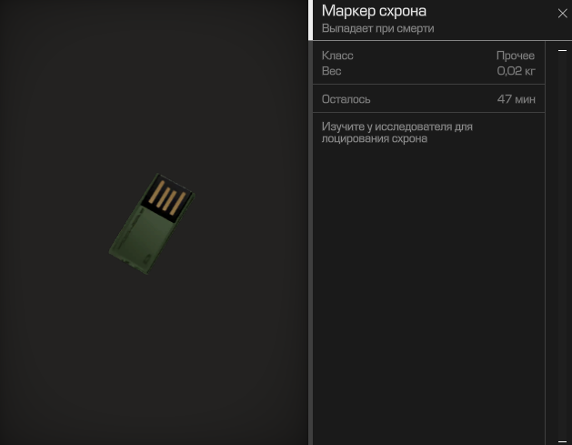Click the subtitle 'Выпадает при смерти'
Viewport: 572px width, 445px height.
click(x=377, y=29)
